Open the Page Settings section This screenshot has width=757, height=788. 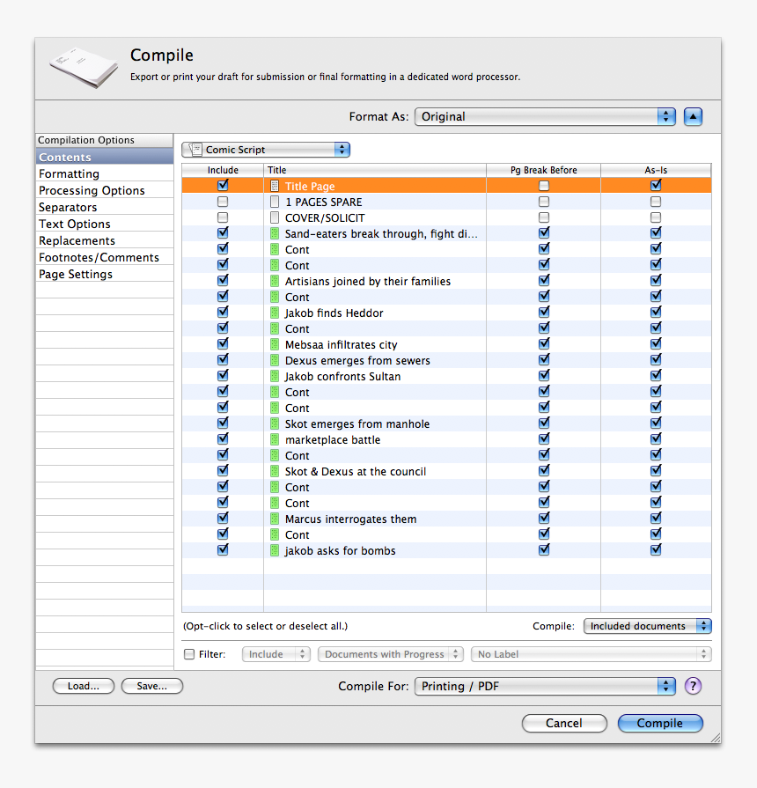coord(76,274)
